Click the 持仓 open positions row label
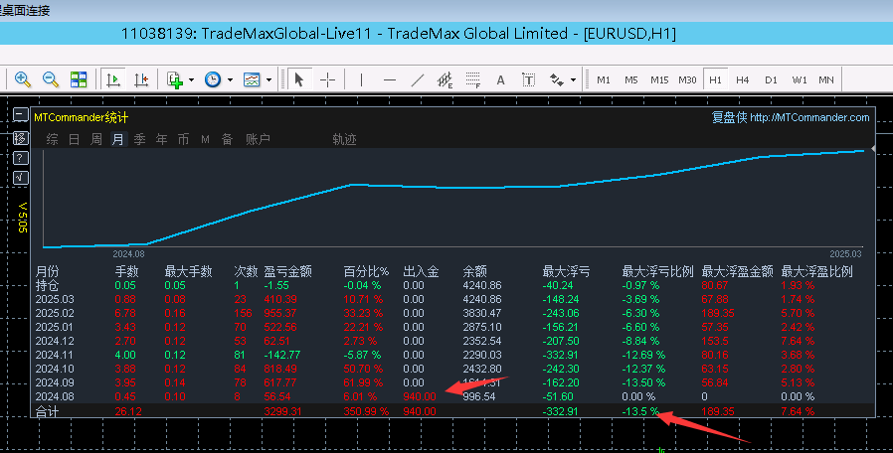The width and height of the screenshot is (893, 453). click(47, 285)
